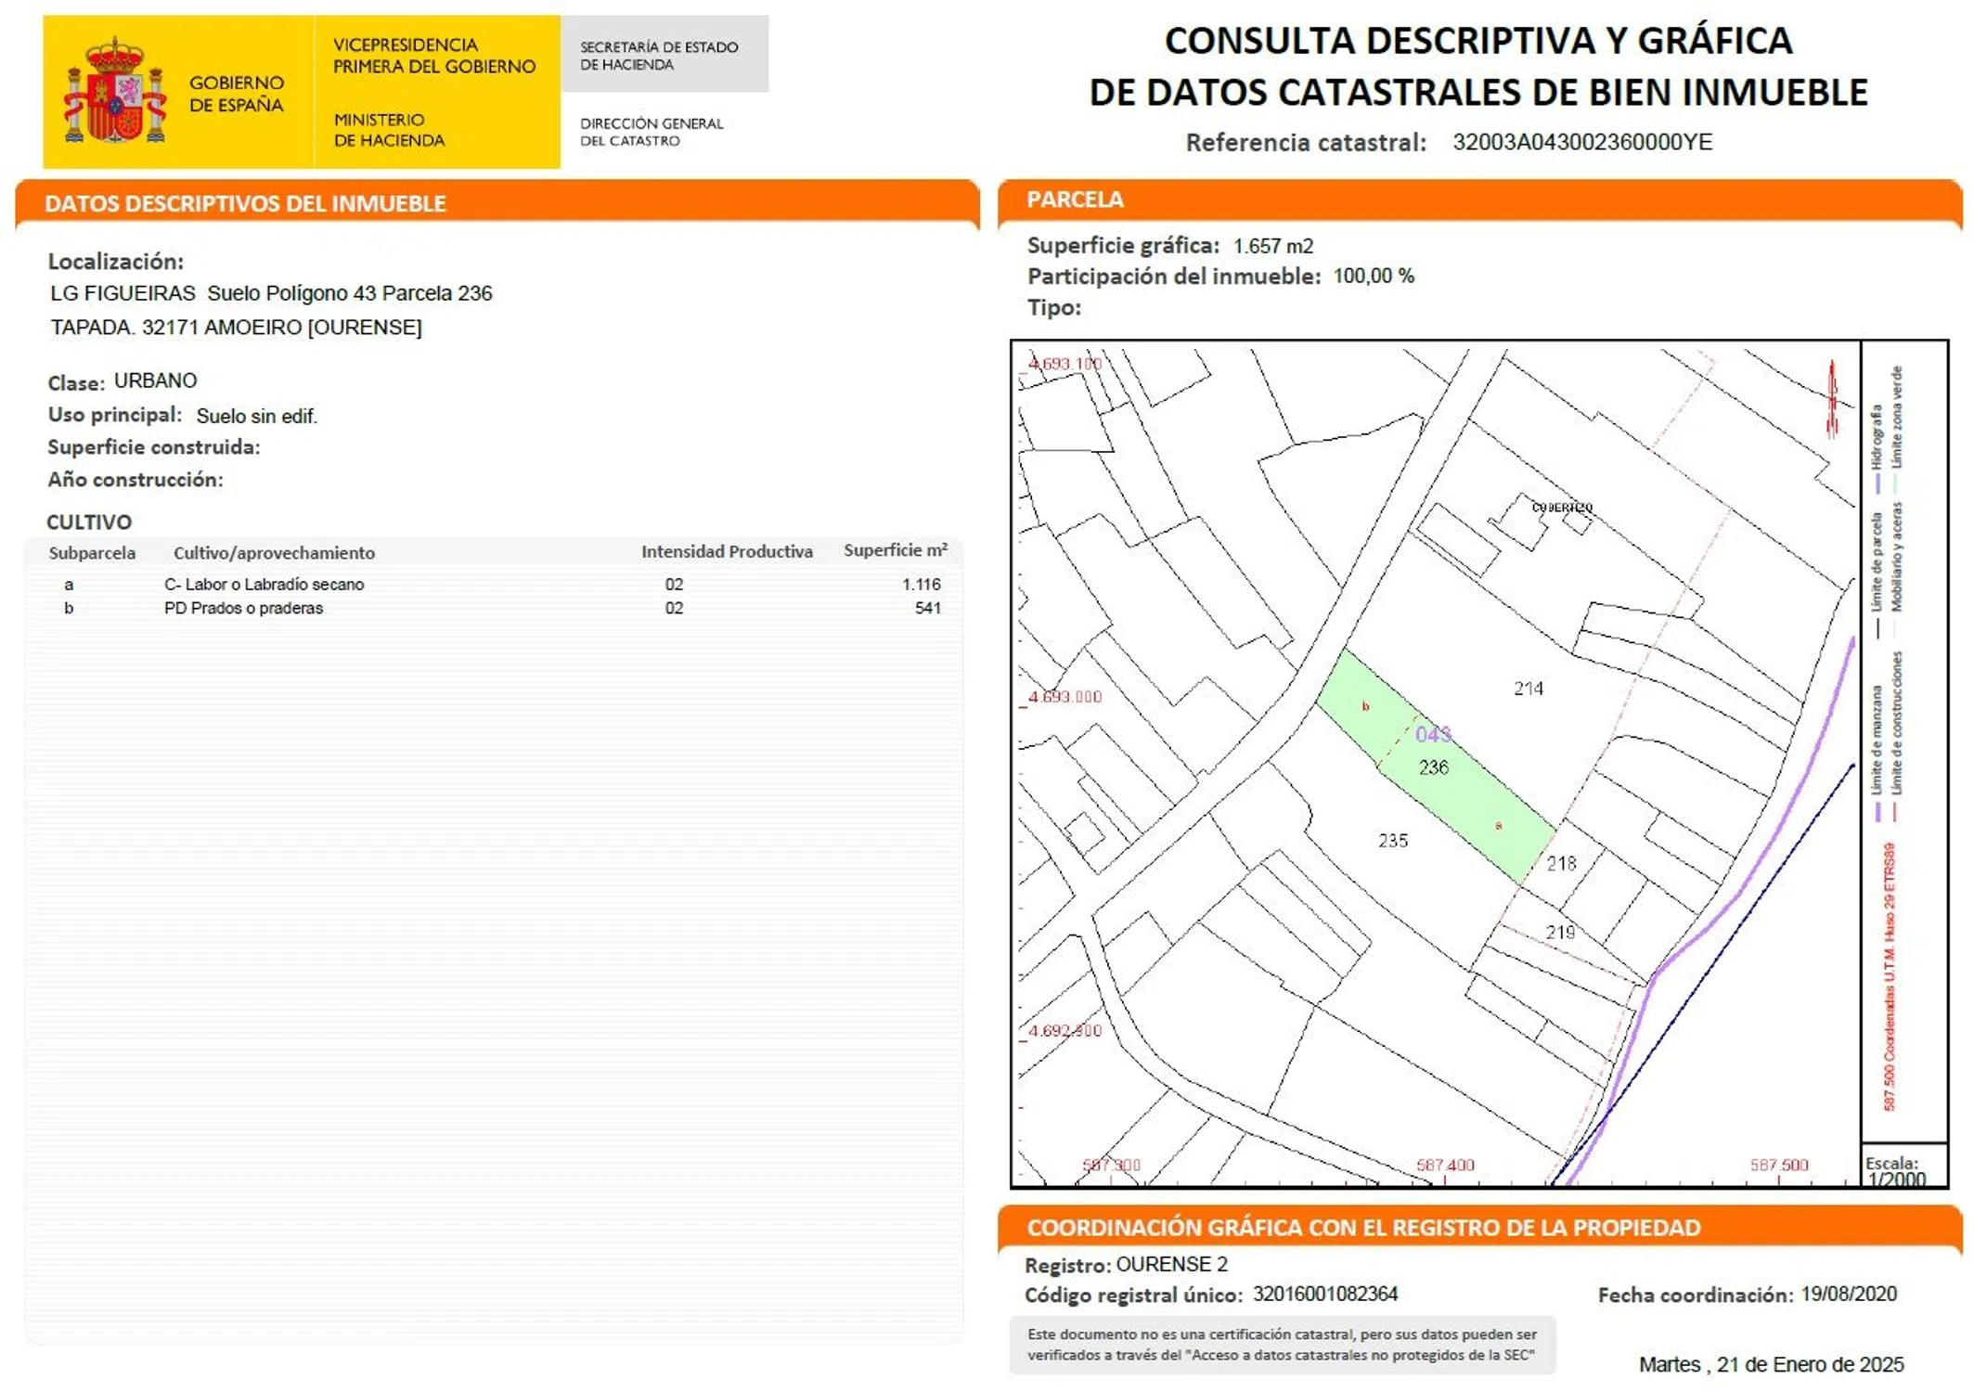Select the Labor o Labradío secano row
The width and height of the screenshot is (1974, 1392).
tap(264, 585)
